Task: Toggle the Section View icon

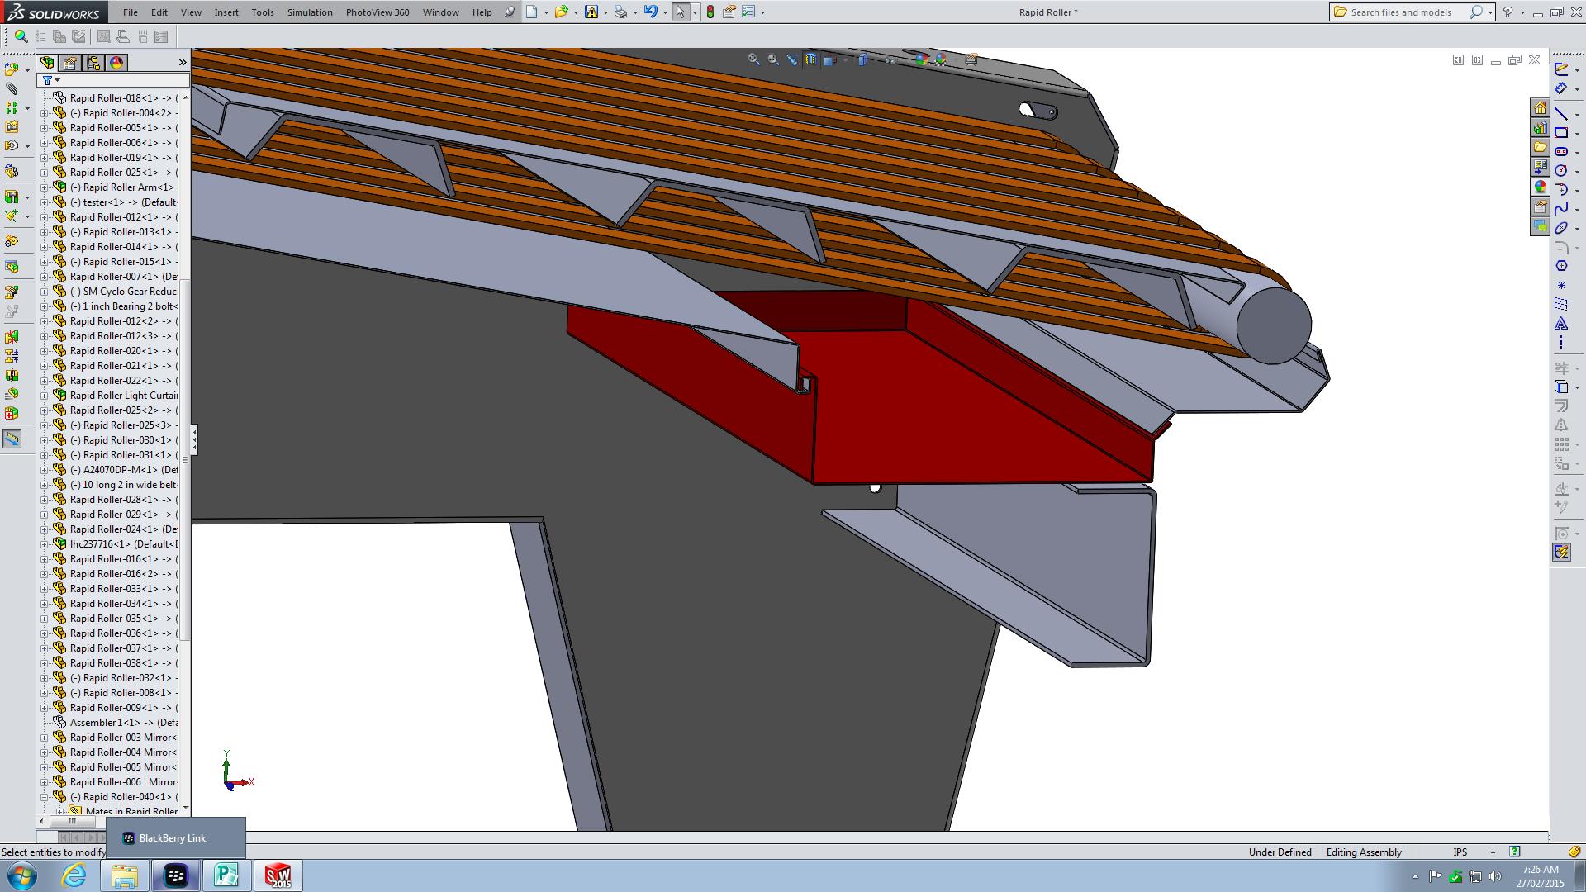Action: click(x=811, y=59)
